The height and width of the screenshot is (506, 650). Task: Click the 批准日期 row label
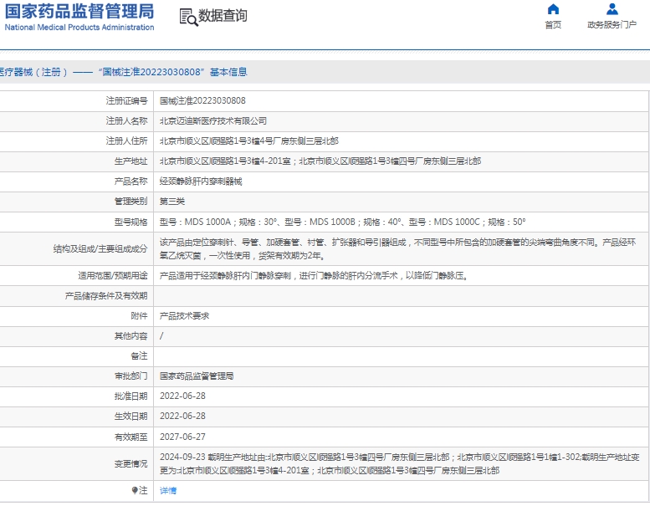[131, 396]
